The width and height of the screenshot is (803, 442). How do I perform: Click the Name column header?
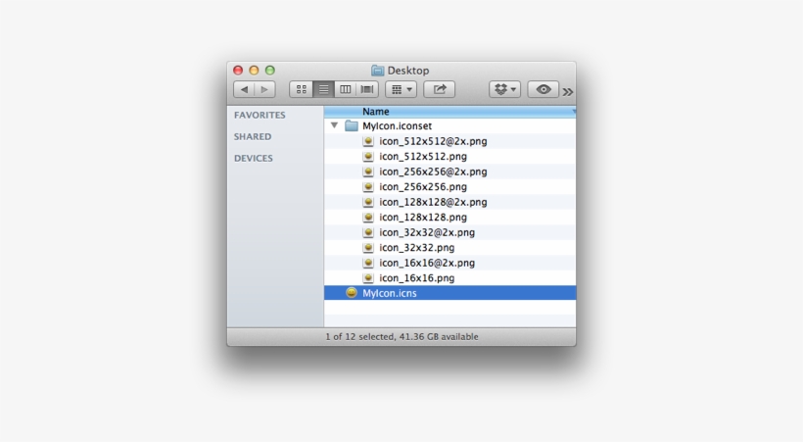pyautogui.click(x=449, y=112)
